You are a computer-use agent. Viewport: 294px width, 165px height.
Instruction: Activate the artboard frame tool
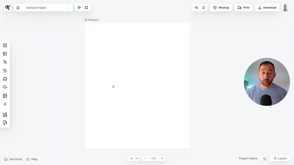click(86, 8)
